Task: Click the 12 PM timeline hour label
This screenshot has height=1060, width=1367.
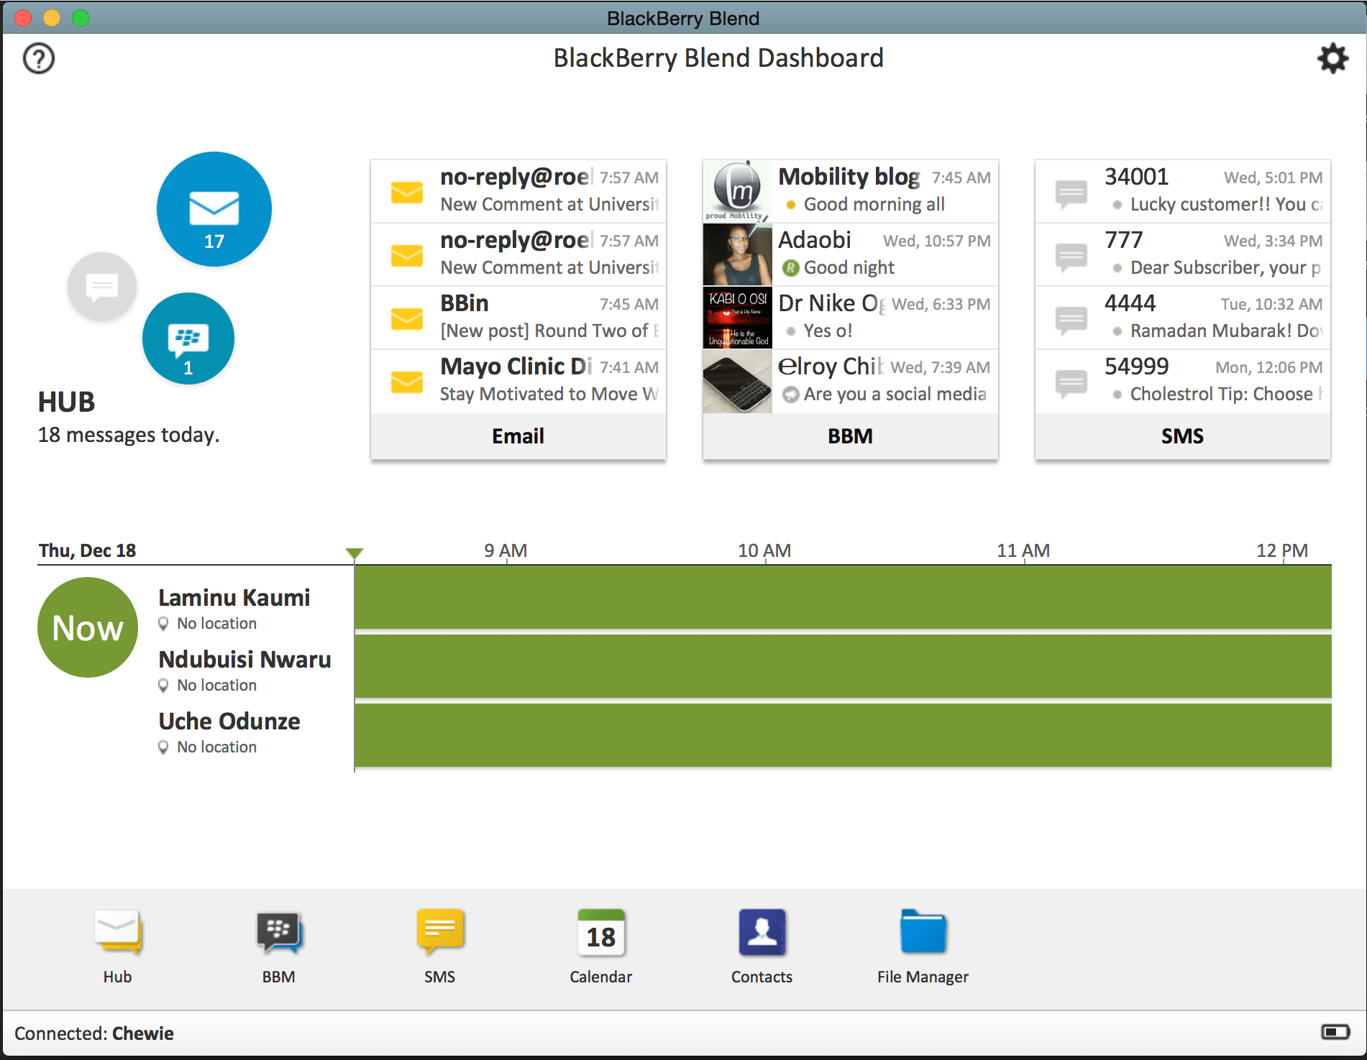Action: 1282,550
